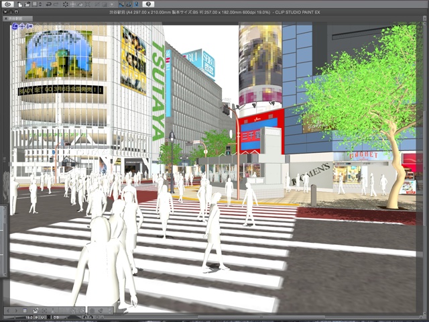Select the camera zoom manipulator on canvas
This screenshot has width=429, height=322.
pos(29,26)
